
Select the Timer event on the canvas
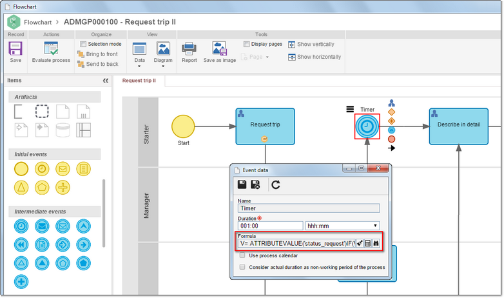tap(367, 126)
